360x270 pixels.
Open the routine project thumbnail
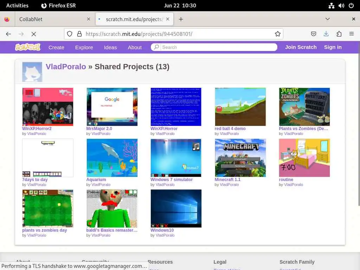click(304, 158)
